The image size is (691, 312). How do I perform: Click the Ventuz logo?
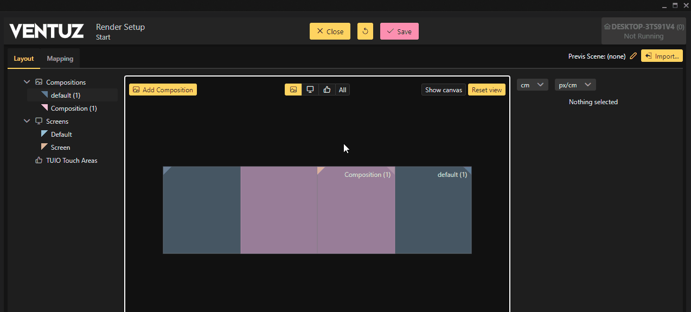coord(47,31)
